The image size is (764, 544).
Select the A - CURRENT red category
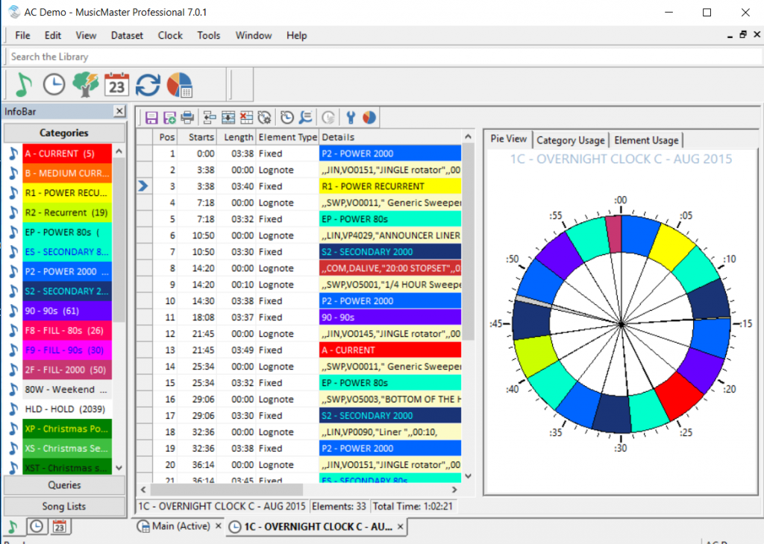click(x=67, y=154)
